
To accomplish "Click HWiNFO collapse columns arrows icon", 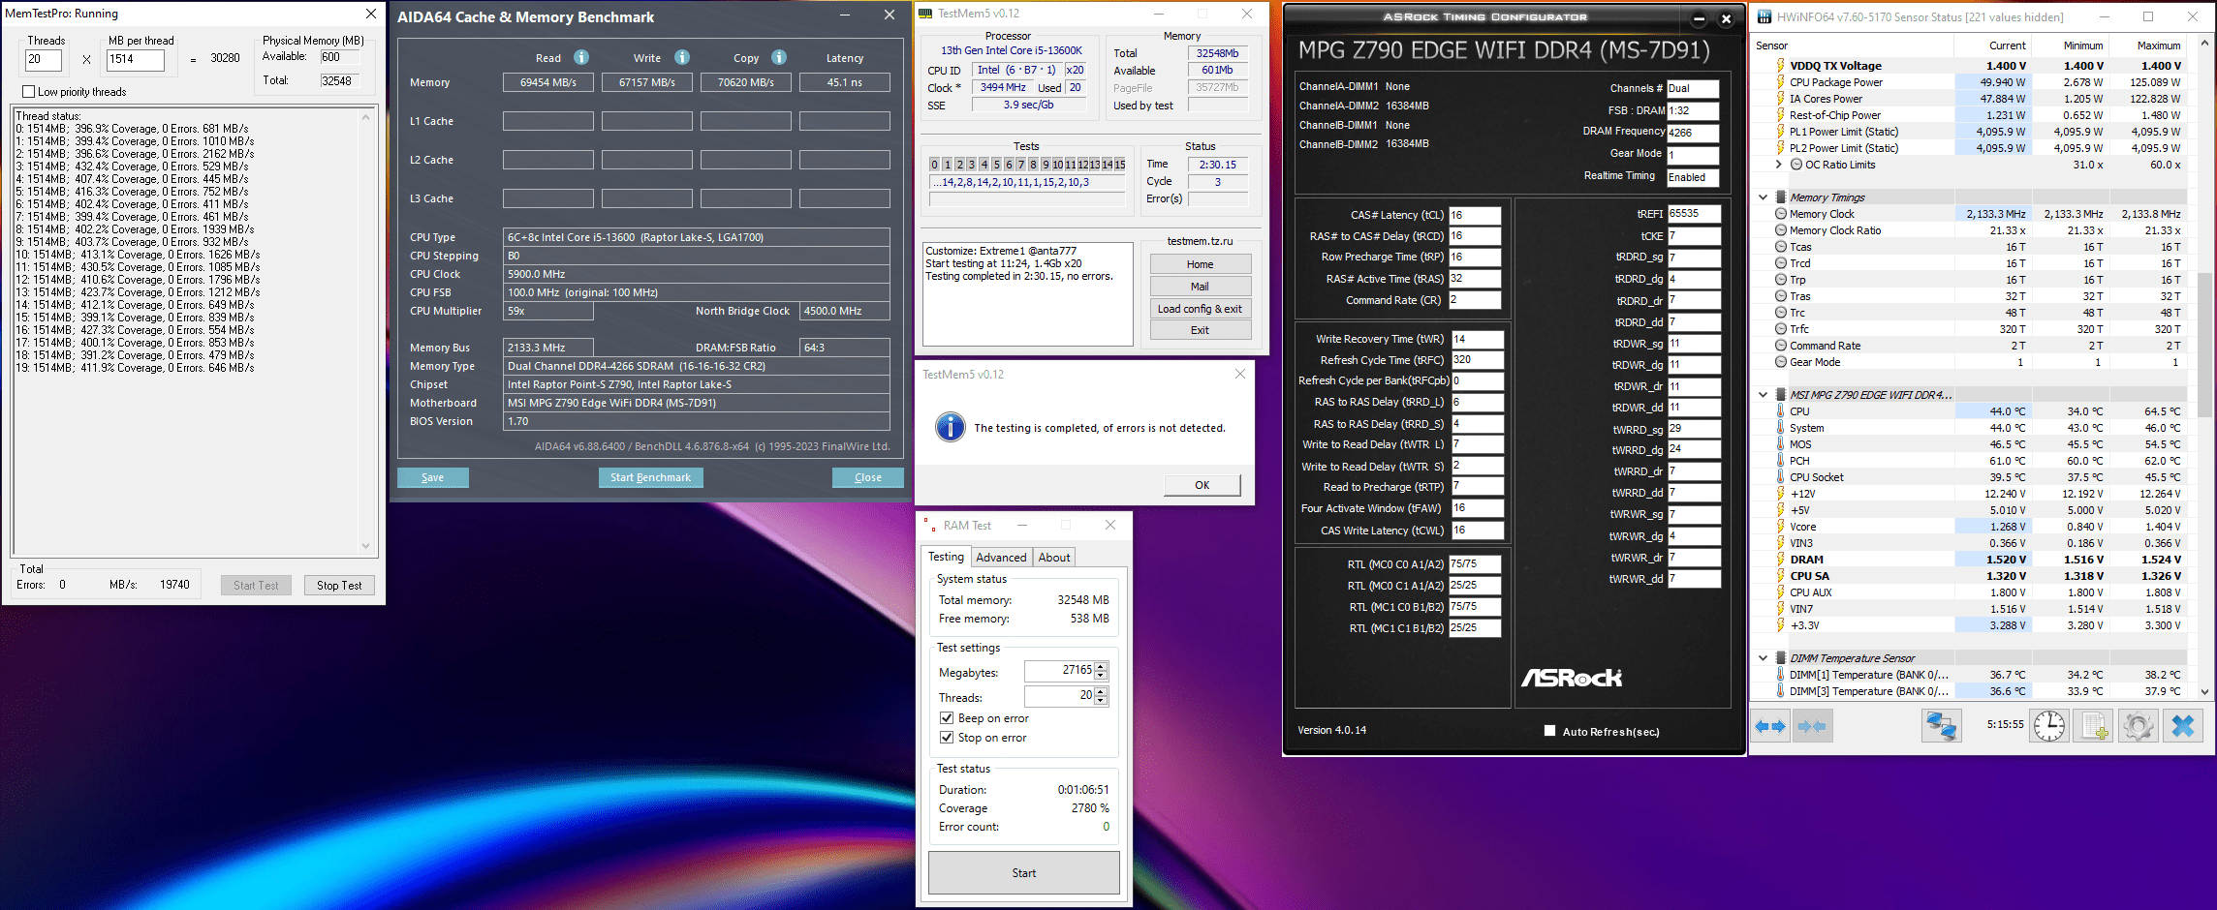I will [1811, 726].
